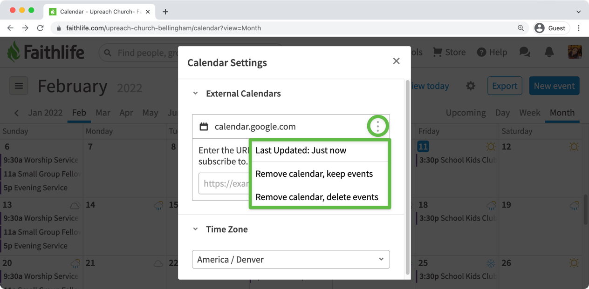Close the Calendar Settings dialog

pyautogui.click(x=396, y=61)
